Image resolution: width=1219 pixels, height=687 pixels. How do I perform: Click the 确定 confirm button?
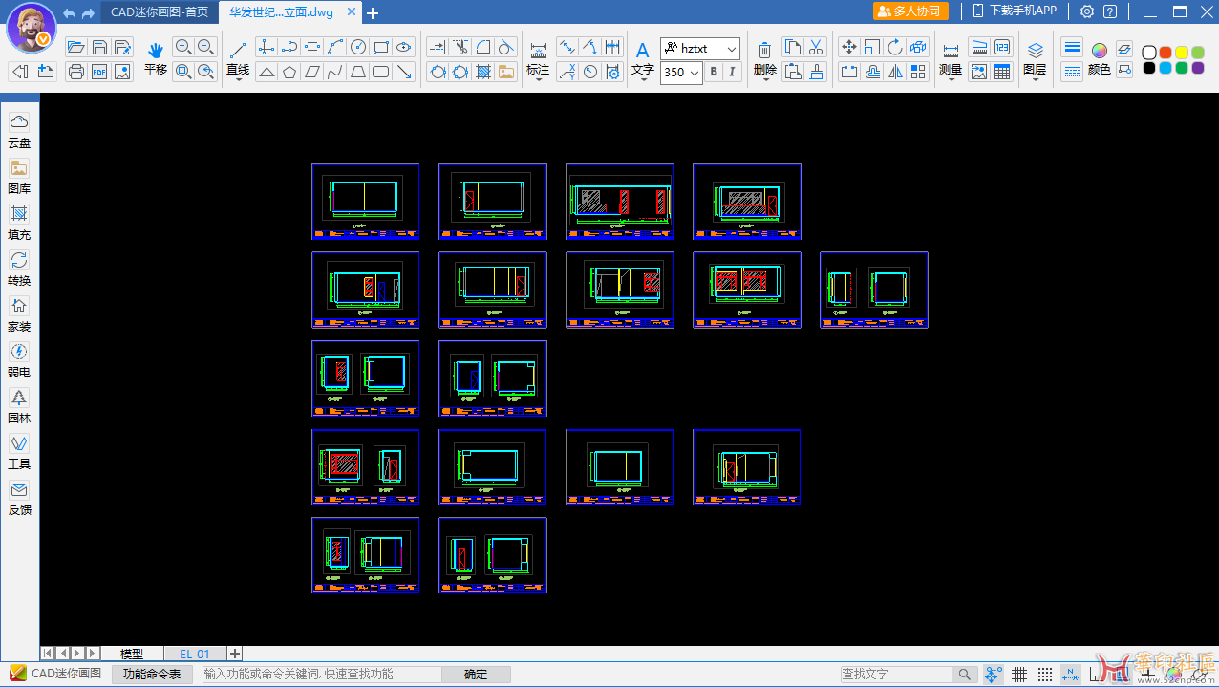point(476,675)
